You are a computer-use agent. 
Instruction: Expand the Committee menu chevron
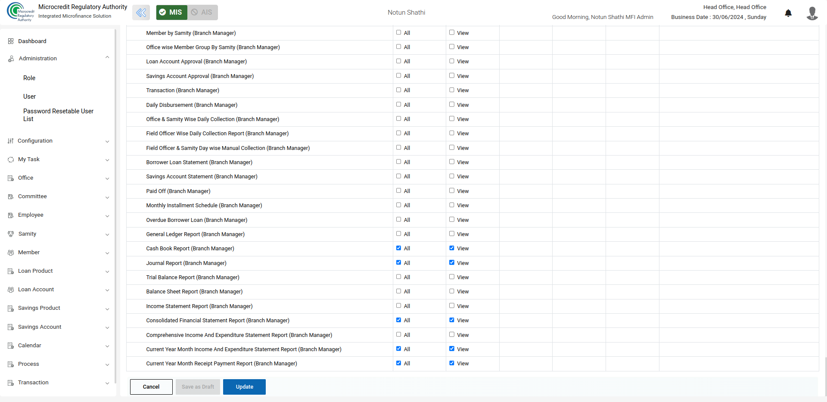click(x=107, y=197)
